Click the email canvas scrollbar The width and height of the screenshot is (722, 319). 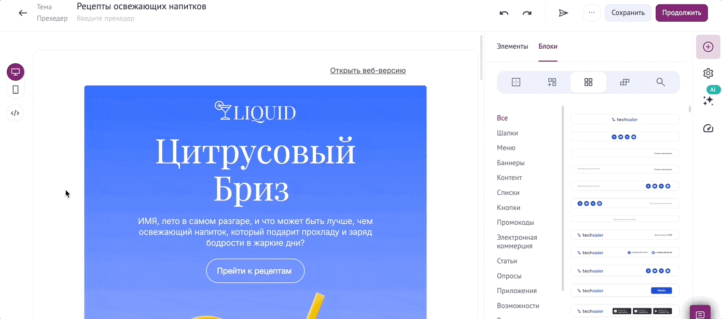pyautogui.click(x=481, y=57)
